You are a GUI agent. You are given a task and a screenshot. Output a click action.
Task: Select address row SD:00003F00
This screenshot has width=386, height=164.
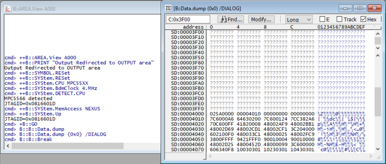coord(187,32)
